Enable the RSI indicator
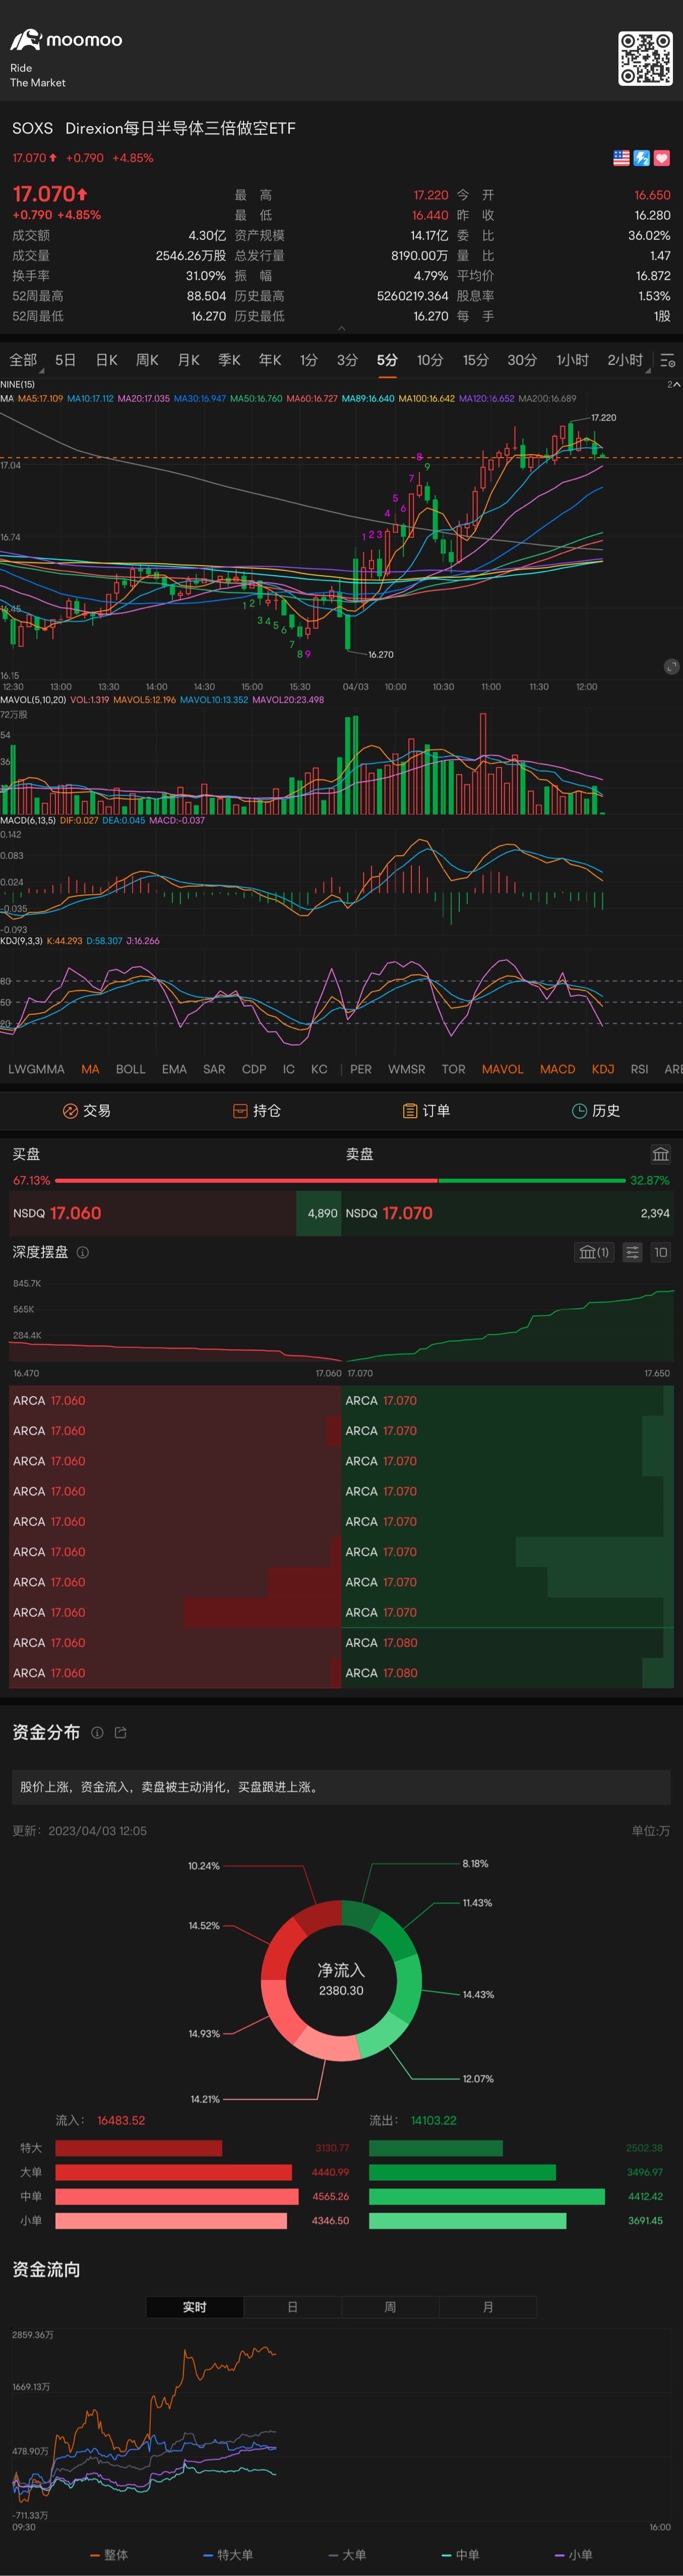This screenshot has height=2576, width=683. coord(639,1069)
